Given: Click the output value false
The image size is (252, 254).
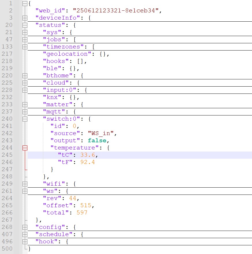Looking at the screenshot, I should point(97,141).
